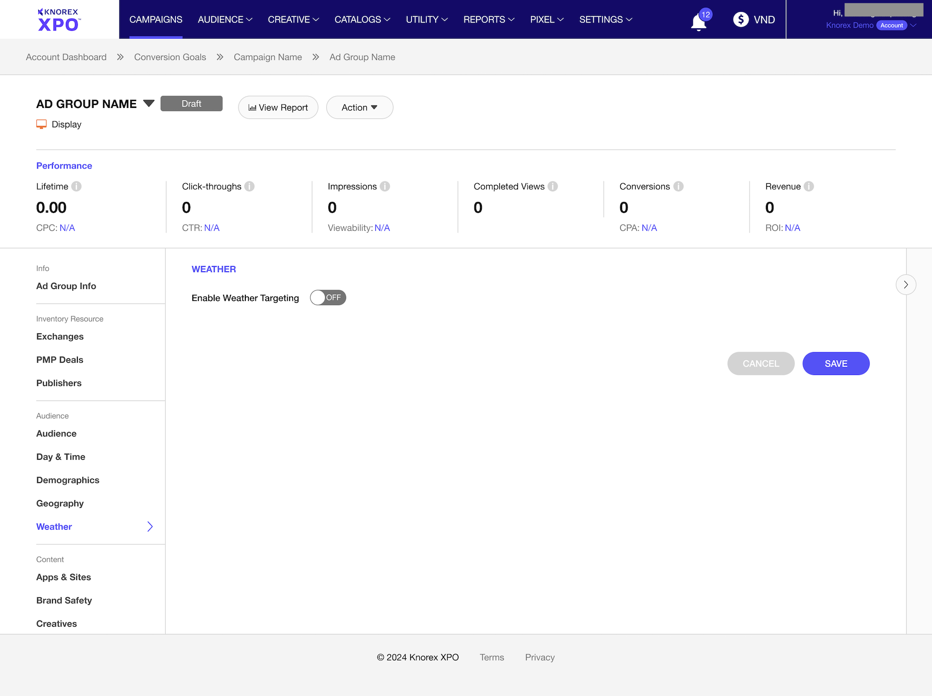Expand the Ad Group Name dropdown arrow
Viewport: 932px width, 696px height.
[x=149, y=104]
